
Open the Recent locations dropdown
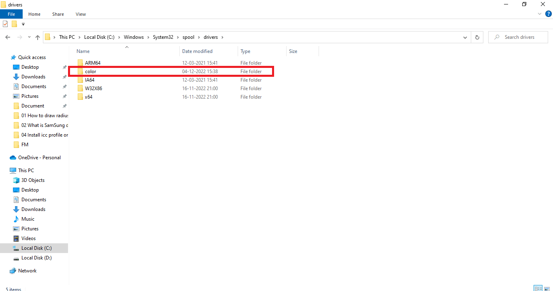[29, 37]
